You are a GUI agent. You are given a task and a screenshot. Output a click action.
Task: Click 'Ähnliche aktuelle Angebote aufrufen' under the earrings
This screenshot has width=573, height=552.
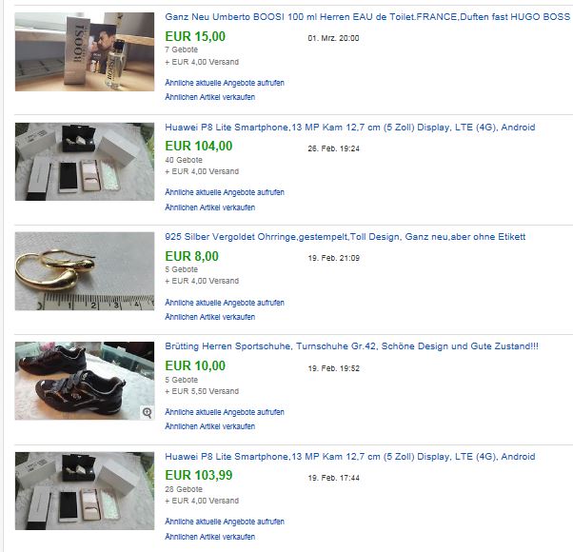(x=225, y=303)
